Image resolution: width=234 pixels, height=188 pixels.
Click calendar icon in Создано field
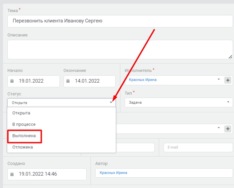coord(12,174)
